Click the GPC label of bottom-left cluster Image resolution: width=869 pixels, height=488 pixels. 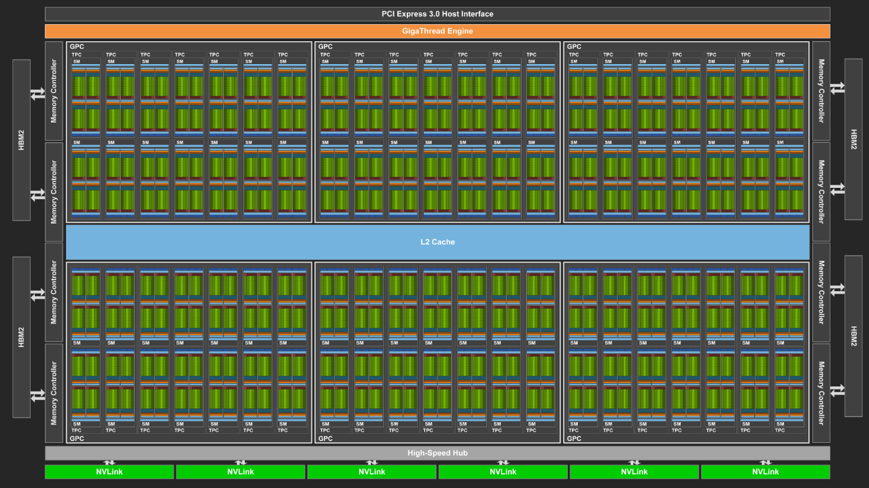(x=76, y=438)
